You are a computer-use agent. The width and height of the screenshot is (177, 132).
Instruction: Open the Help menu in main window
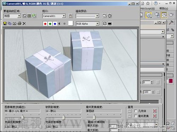tap(164, 8)
